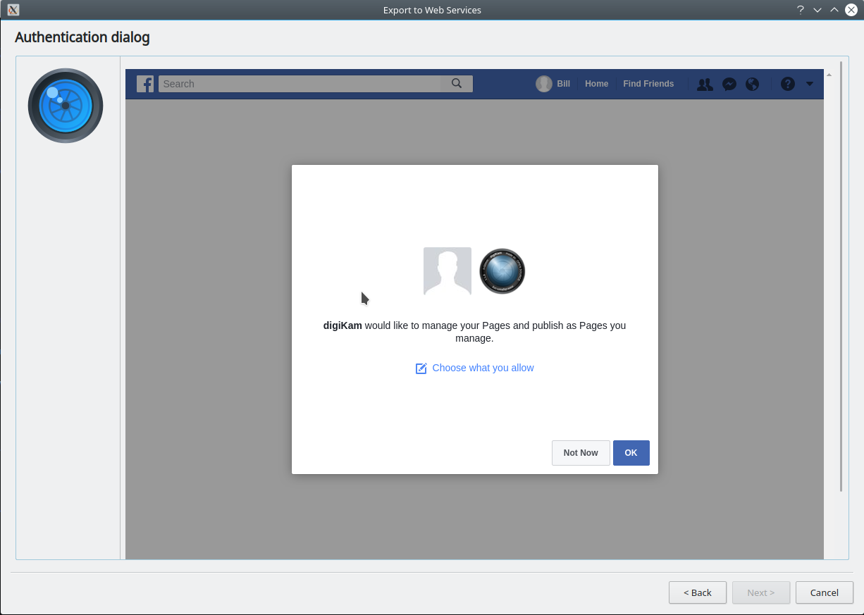Image resolution: width=864 pixels, height=615 pixels.
Task: Expand the Facebook account dropdown arrow
Action: point(810,84)
